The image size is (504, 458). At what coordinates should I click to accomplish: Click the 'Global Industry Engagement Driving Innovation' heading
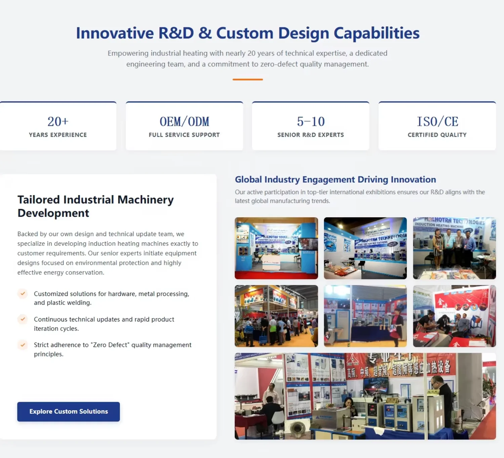[335, 180]
